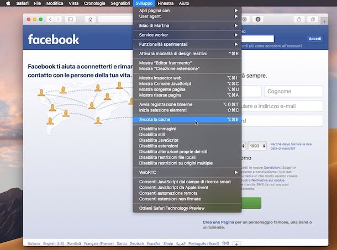337x250 pixels.
Task: Expand User agent submenu
Action: click(x=187, y=17)
